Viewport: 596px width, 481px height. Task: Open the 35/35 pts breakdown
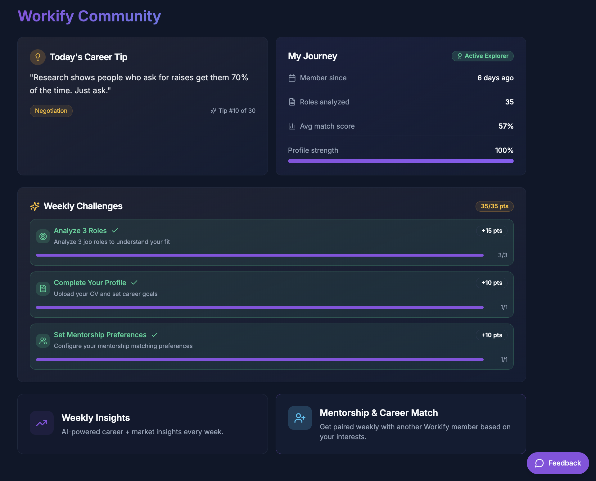pyautogui.click(x=494, y=206)
